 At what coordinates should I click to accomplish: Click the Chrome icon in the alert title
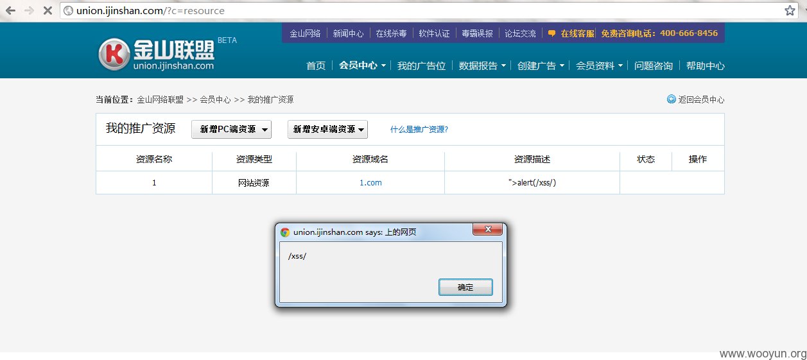(x=285, y=232)
